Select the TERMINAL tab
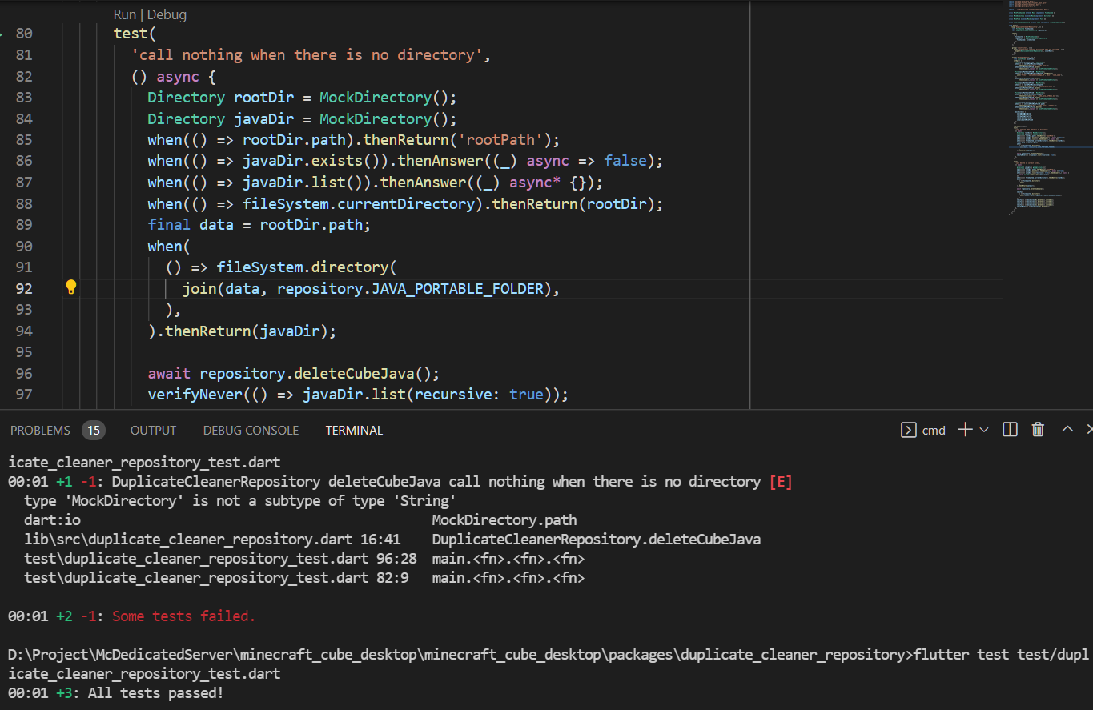 (354, 431)
